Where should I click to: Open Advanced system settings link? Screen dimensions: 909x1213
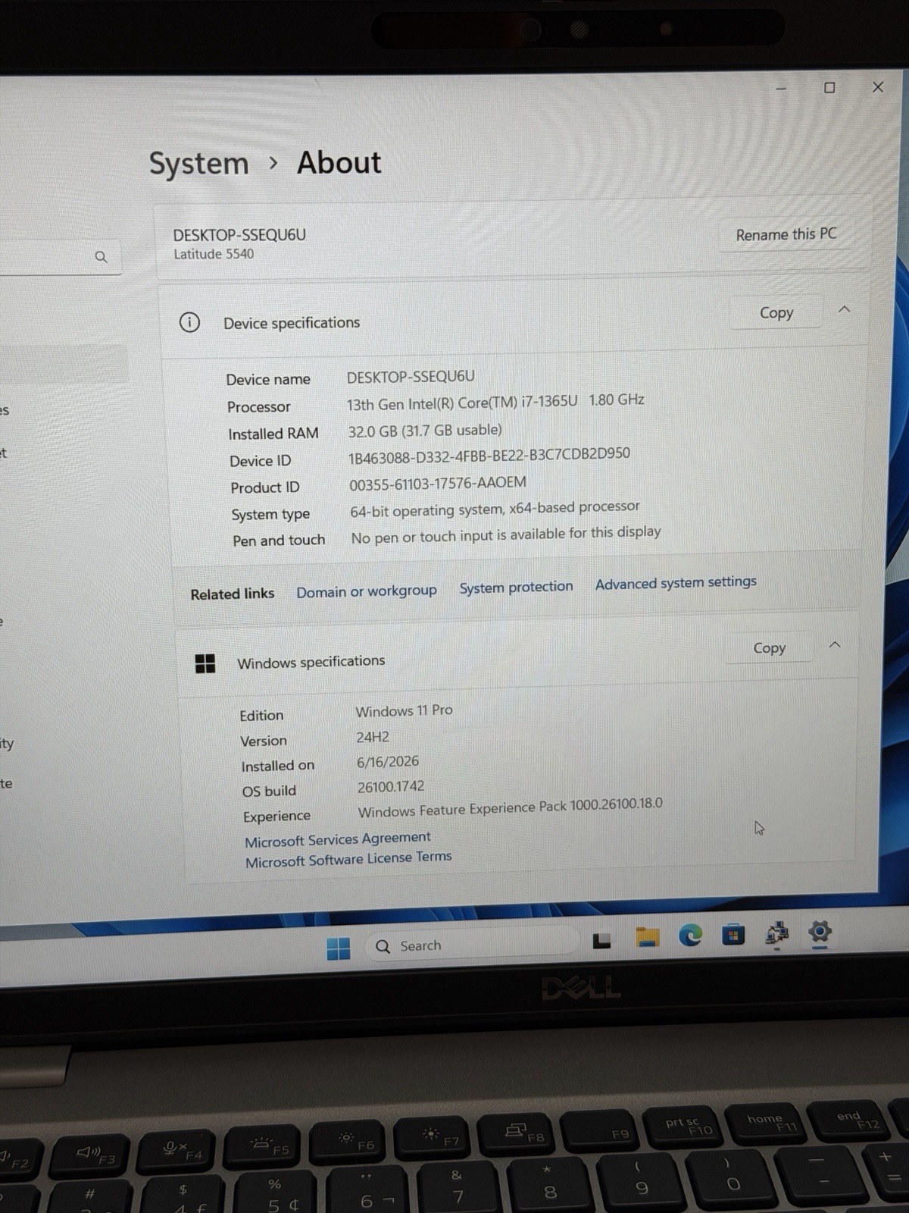tap(676, 582)
